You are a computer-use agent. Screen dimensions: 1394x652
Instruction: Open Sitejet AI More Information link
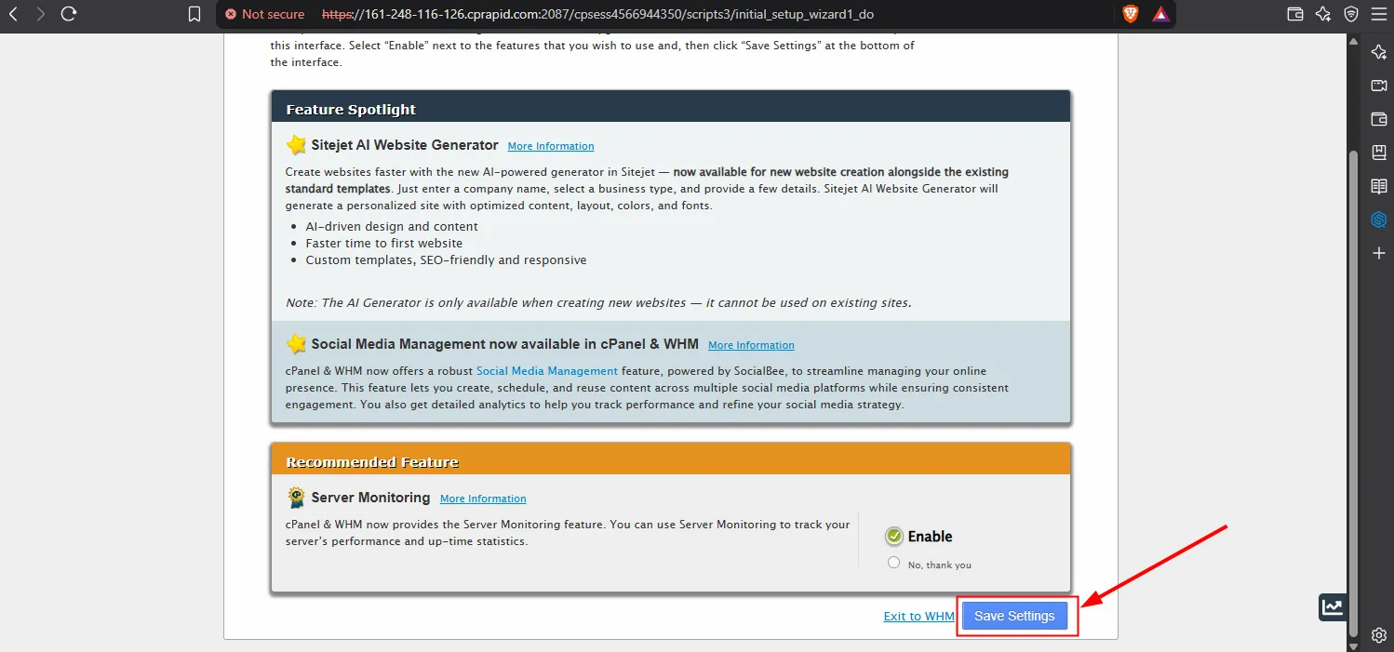click(x=551, y=146)
